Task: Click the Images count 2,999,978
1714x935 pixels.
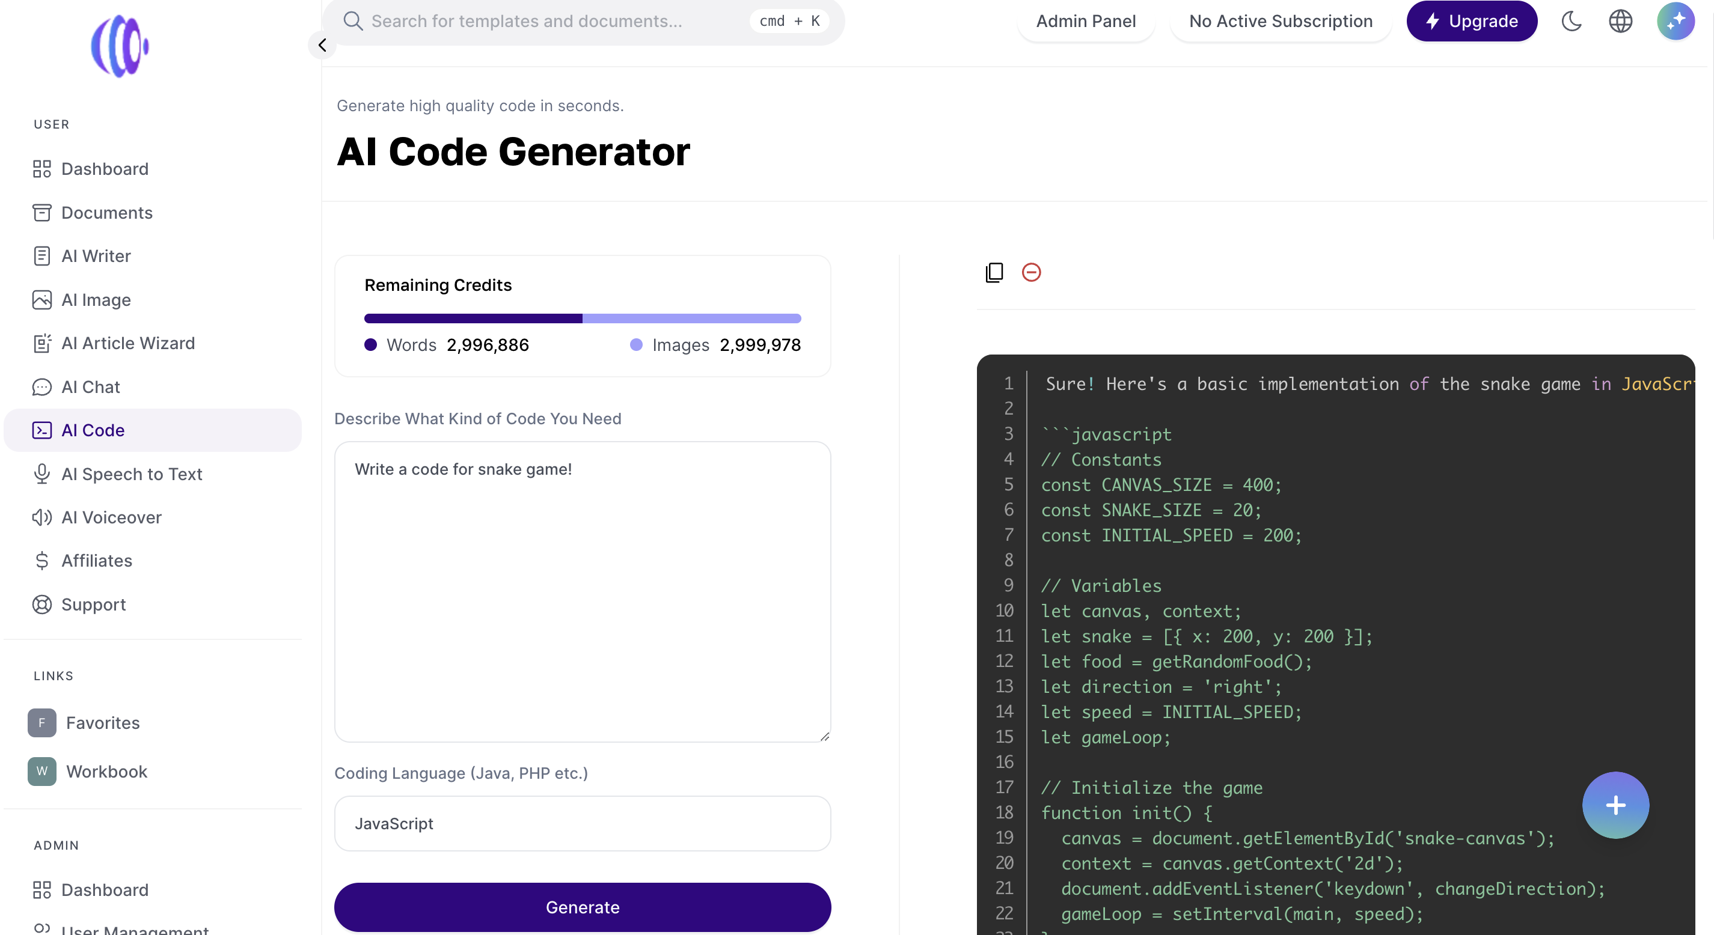Action: [761, 345]
